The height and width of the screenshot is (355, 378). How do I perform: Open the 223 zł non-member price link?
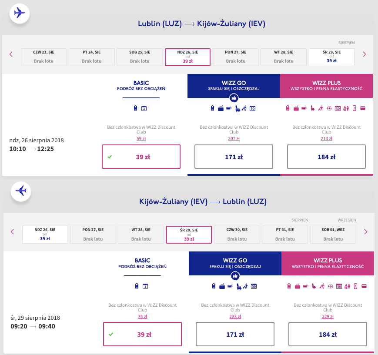point(235,316)
